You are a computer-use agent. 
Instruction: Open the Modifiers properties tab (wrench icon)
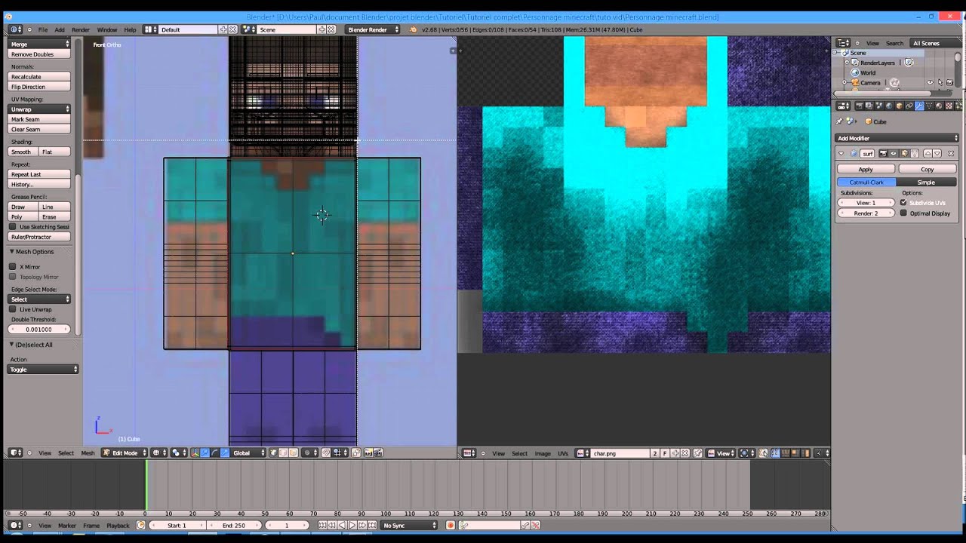click(919, 106)
